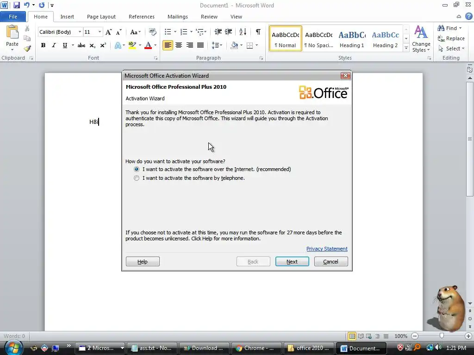474x355 pixels.
Task: Choose activate over the Internet option
Action: [137, 169]
